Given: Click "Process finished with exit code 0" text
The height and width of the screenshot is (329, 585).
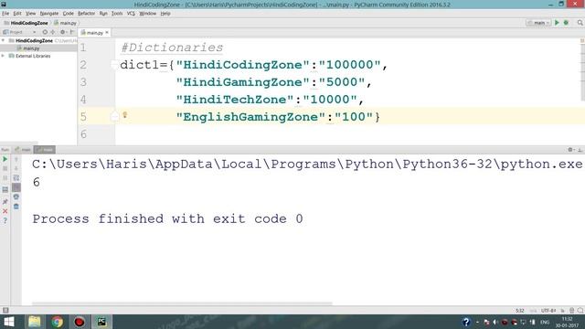Looking at the screenshot, I should (167, 219).
